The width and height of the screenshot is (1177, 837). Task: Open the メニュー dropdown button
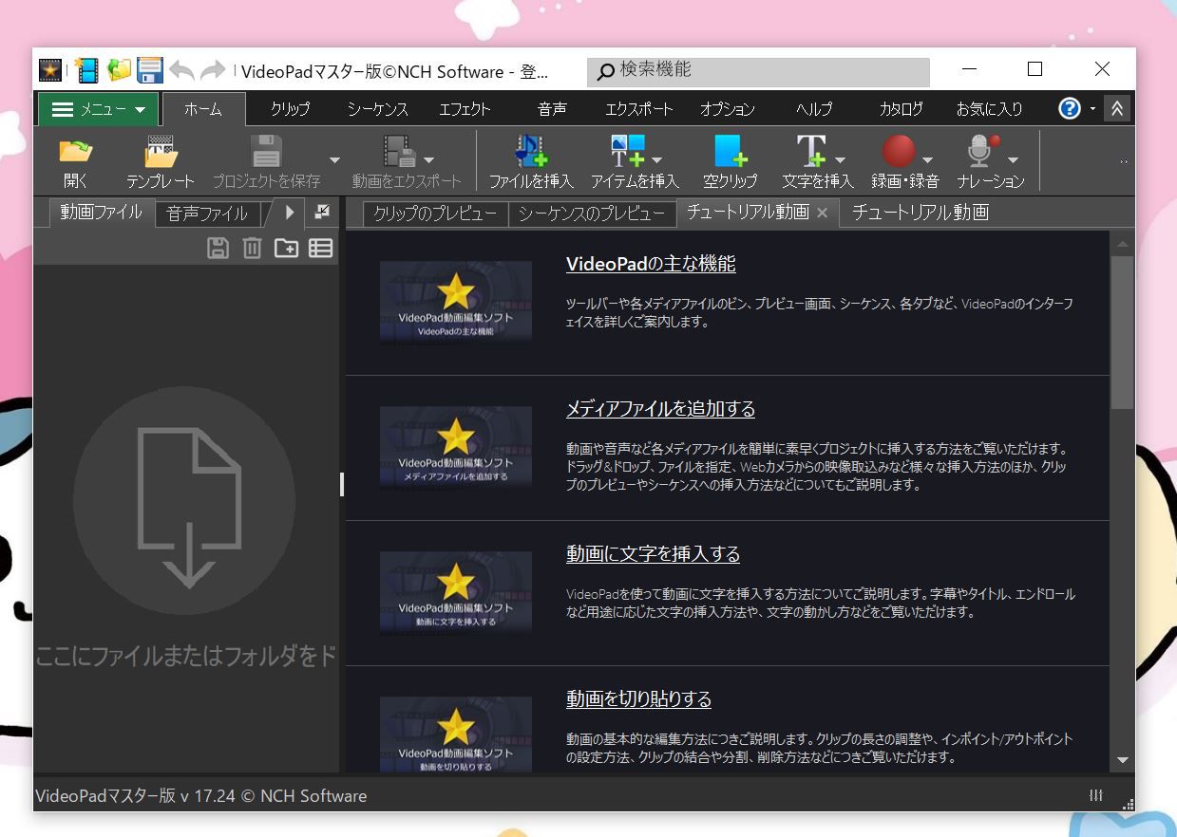click(99, 109)
